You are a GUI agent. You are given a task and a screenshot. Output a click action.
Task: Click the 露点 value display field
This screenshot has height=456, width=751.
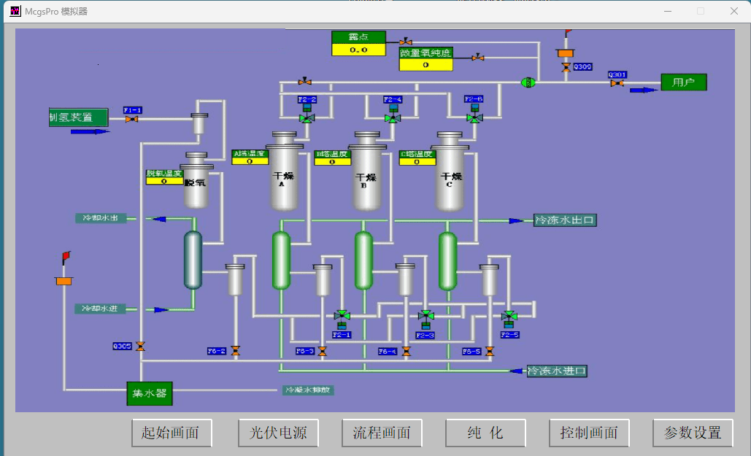(358, 50)
